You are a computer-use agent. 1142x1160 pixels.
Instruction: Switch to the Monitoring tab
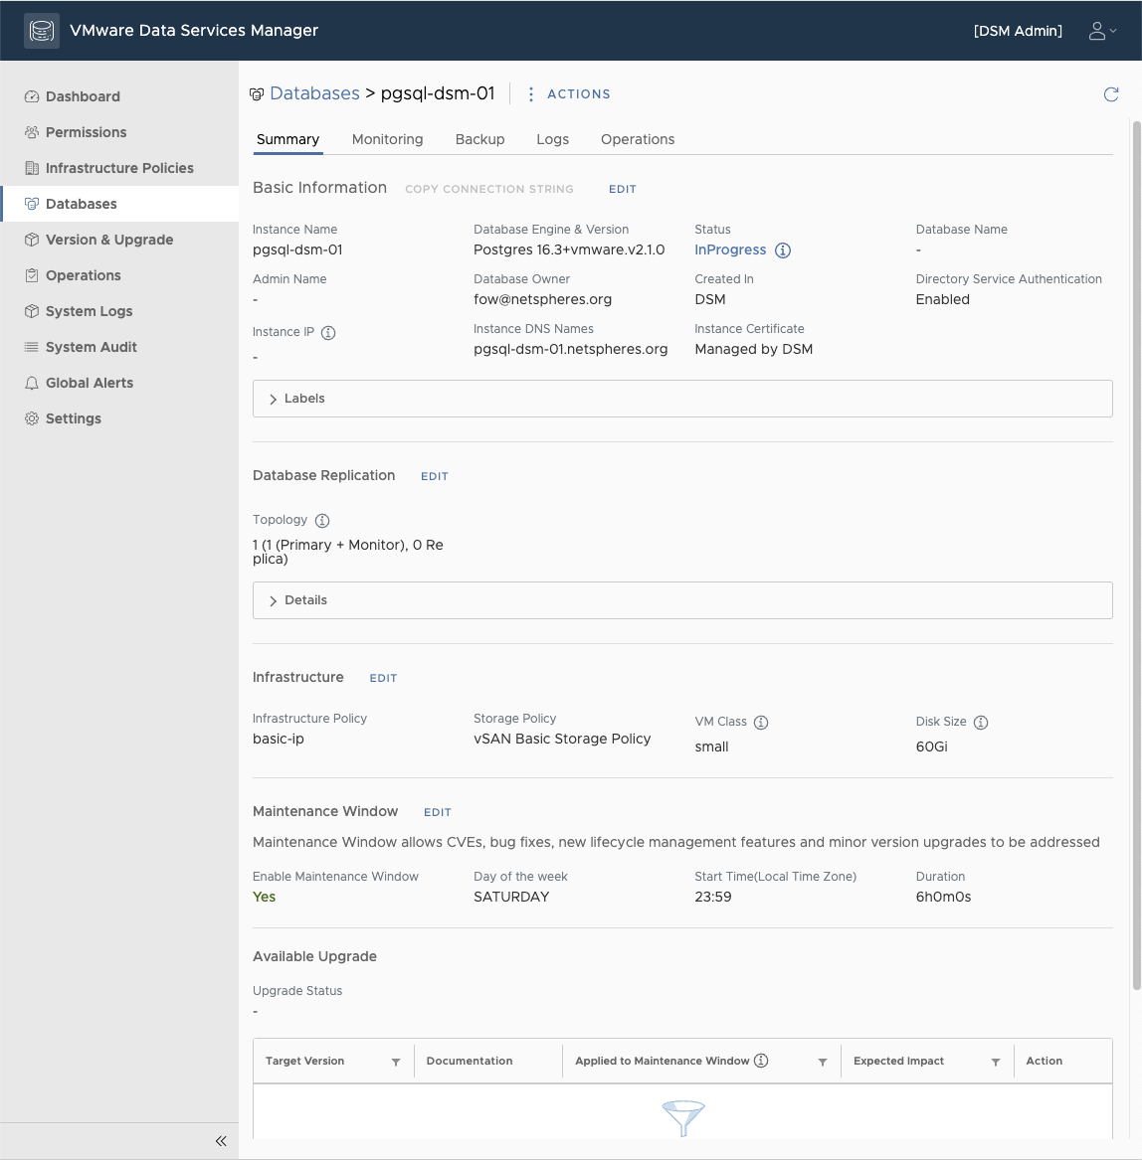pos(387,139)
